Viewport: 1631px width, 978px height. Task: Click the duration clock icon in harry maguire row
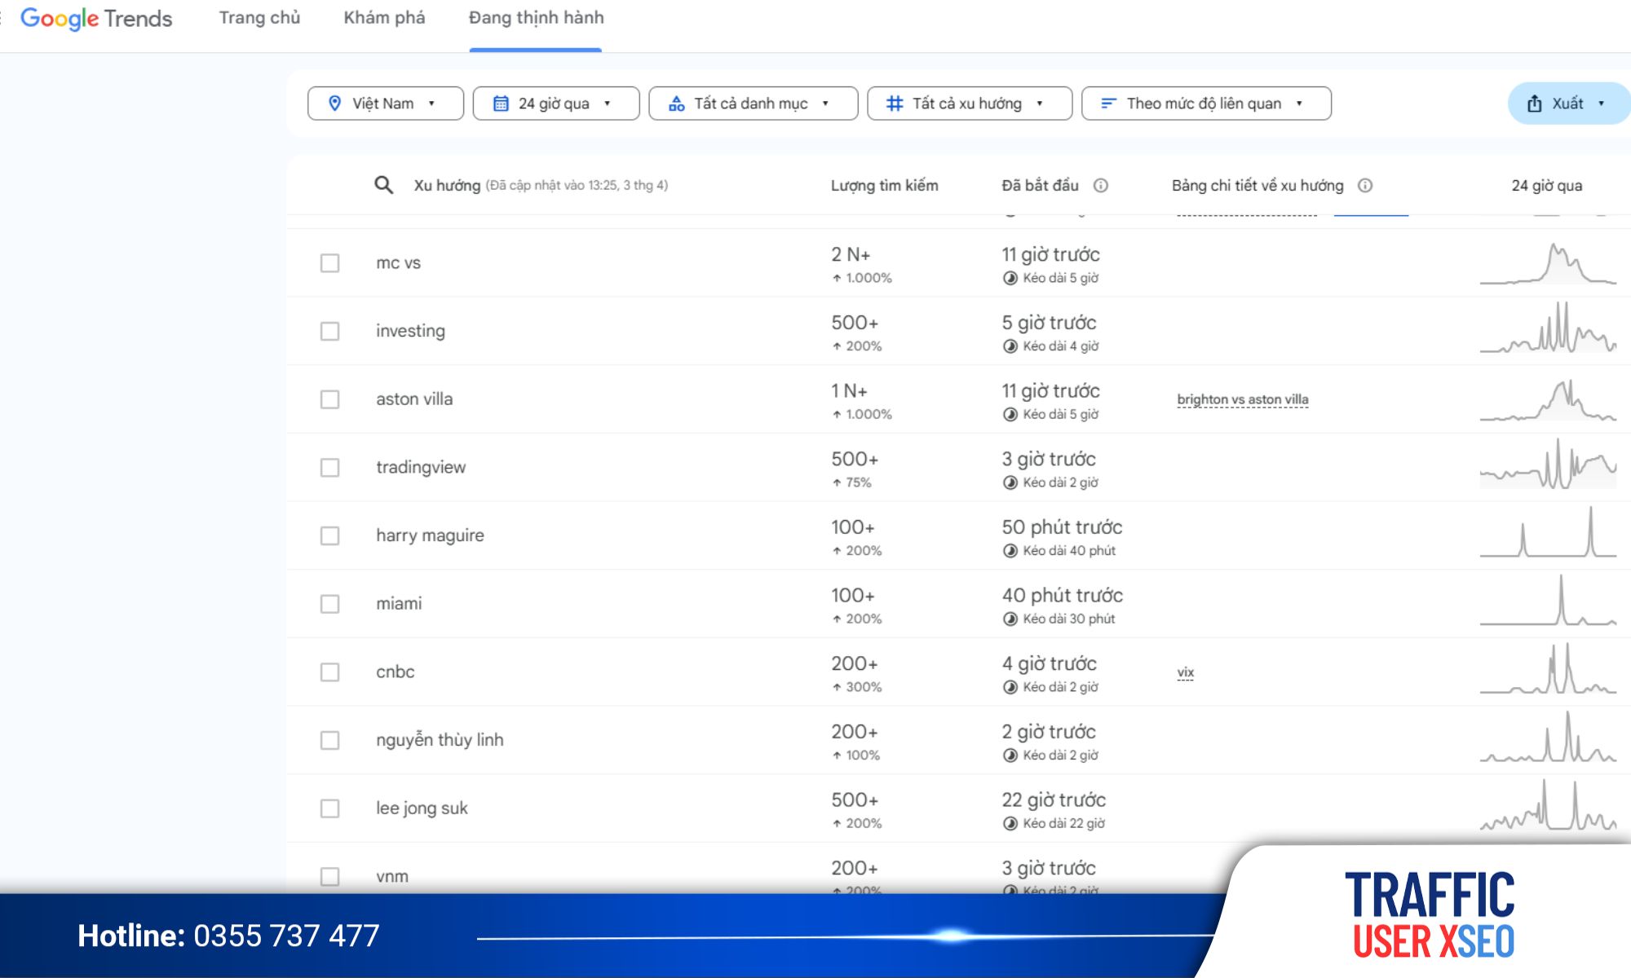pos(1010,551)
